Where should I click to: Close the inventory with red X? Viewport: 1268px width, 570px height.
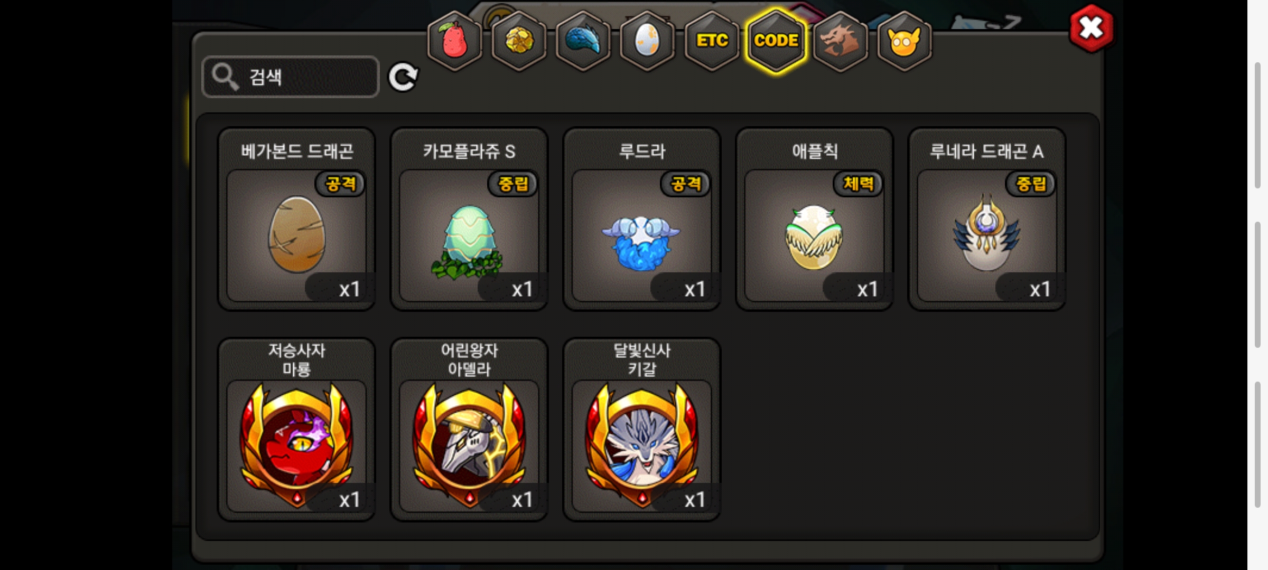point(1091,28)
